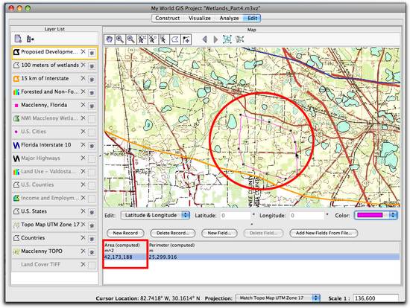Select the 25,299.916 perimeter cell
410x308 pixels.
274,257
